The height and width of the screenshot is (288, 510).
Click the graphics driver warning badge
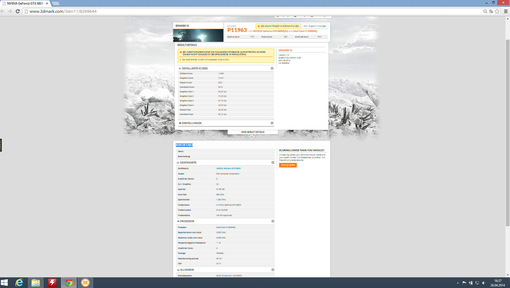(278, 26)
